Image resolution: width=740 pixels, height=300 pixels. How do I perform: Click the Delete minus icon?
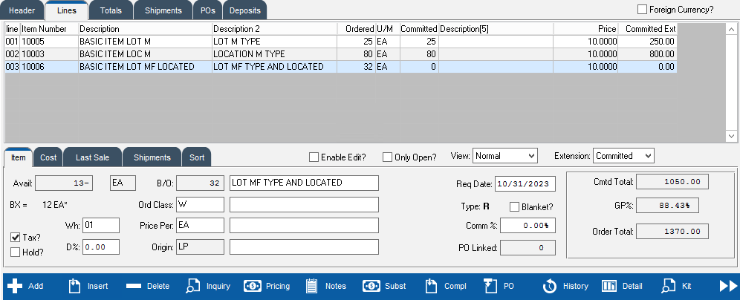(x=134, y=286)
